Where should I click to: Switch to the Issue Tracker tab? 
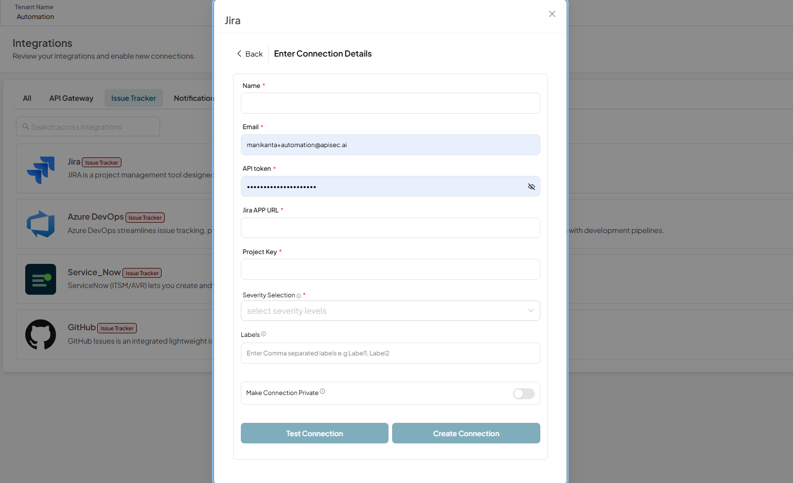(134, 98)
